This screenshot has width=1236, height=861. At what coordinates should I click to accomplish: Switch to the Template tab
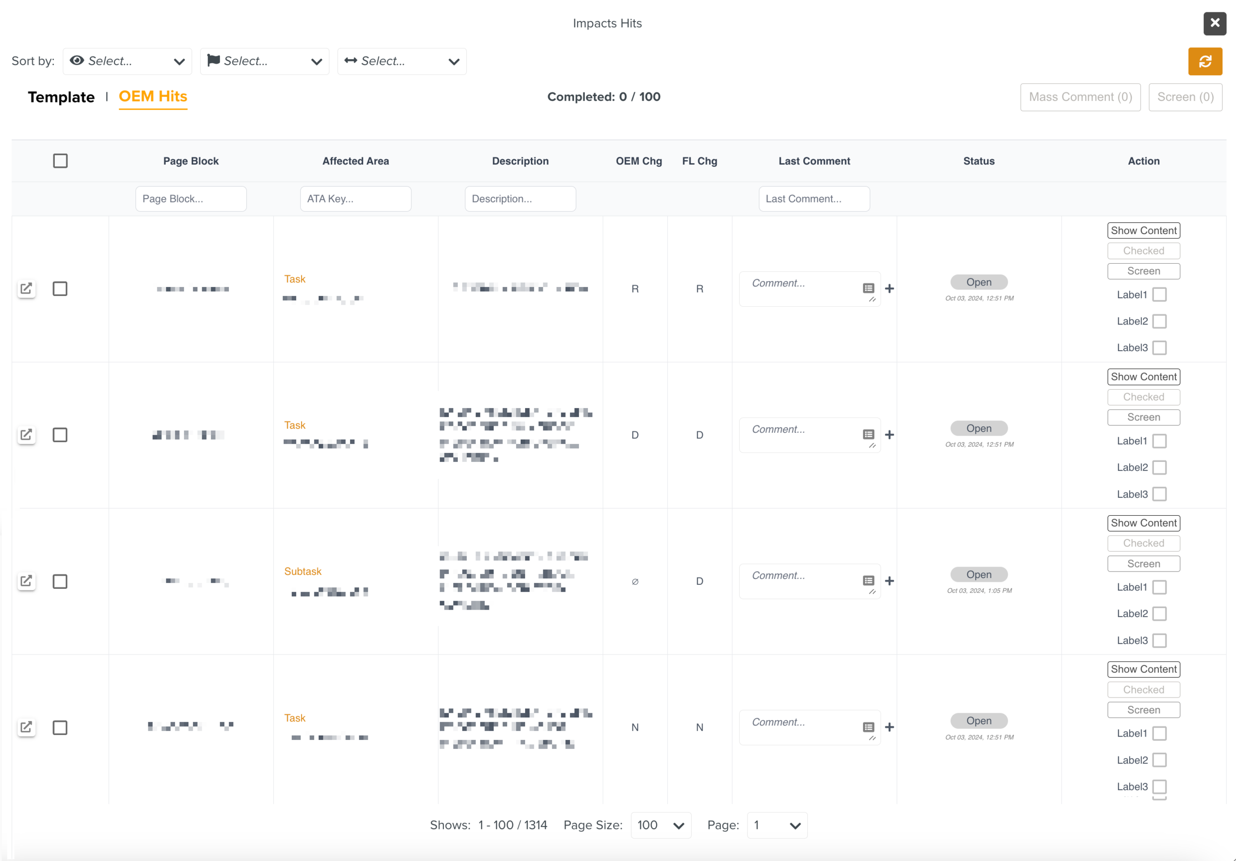[x=61, y=97]
